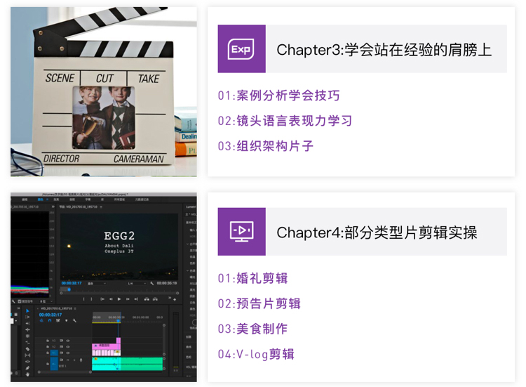Click the timeline panel 00:00:32:17 timecode
Screen dimensions: 526x387
click(x=50, y=315)
